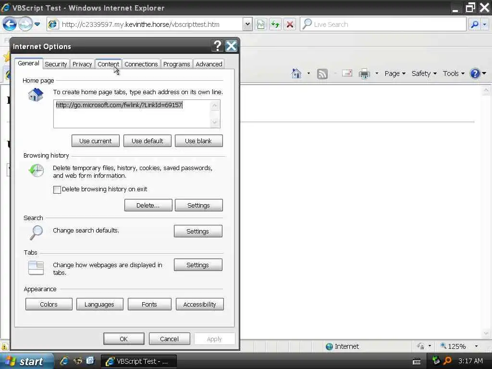Click the second Quick Launch icon

[x=77, y=361]
